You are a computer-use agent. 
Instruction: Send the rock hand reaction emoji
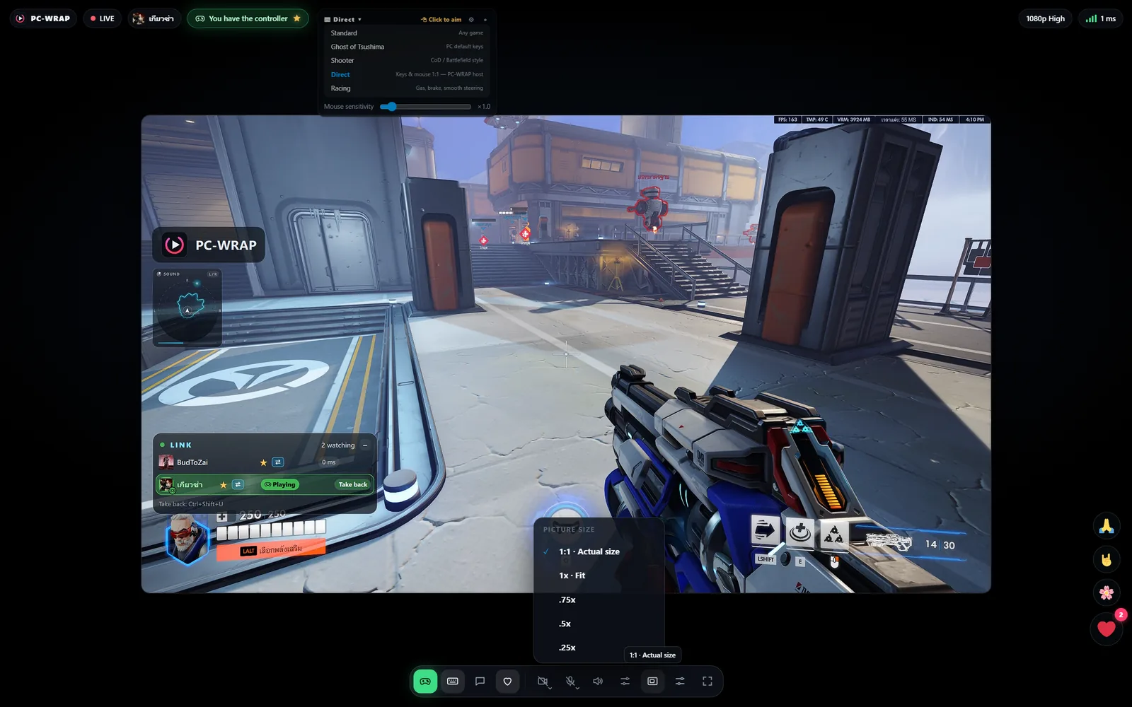click(x=1107, y=559)
